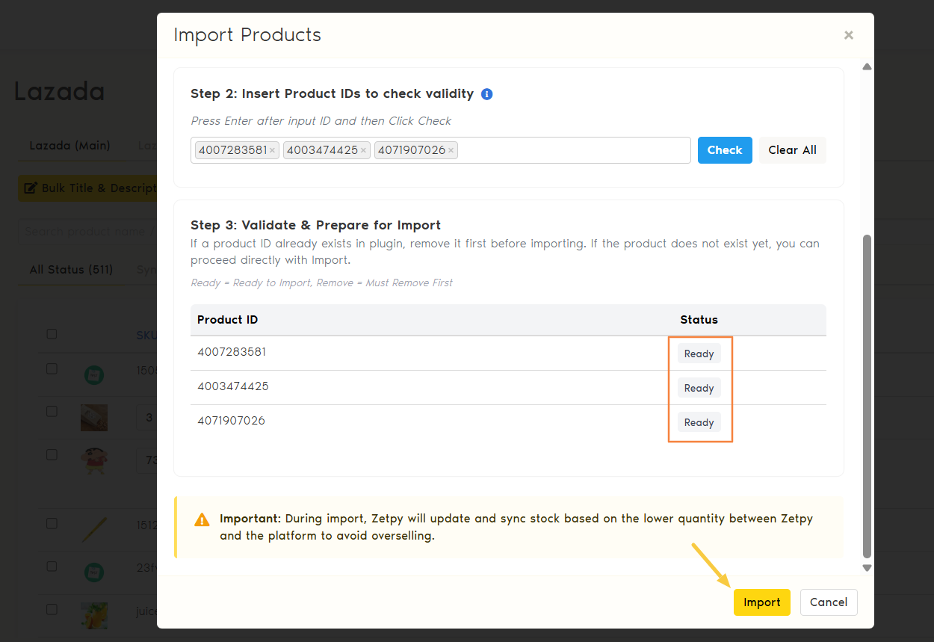Remove the 4071907026 product ID tag
This screenshot has width=934, height=642.
click(x=451, y=150)
